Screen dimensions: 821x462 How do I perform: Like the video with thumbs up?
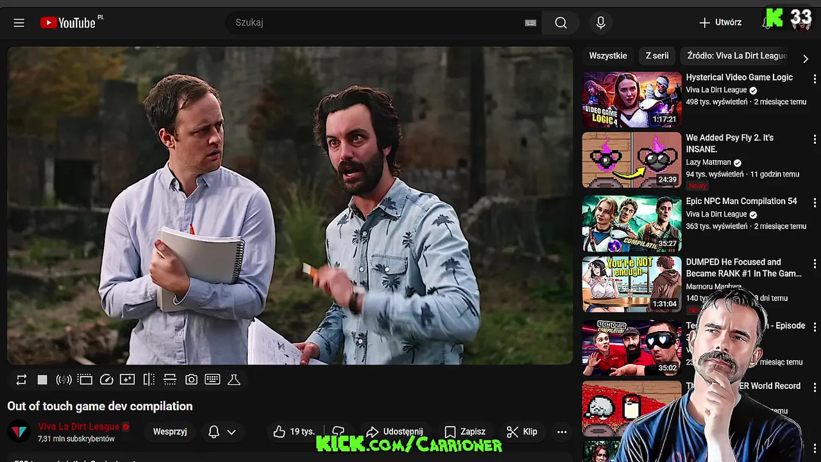tap(279, 432)
